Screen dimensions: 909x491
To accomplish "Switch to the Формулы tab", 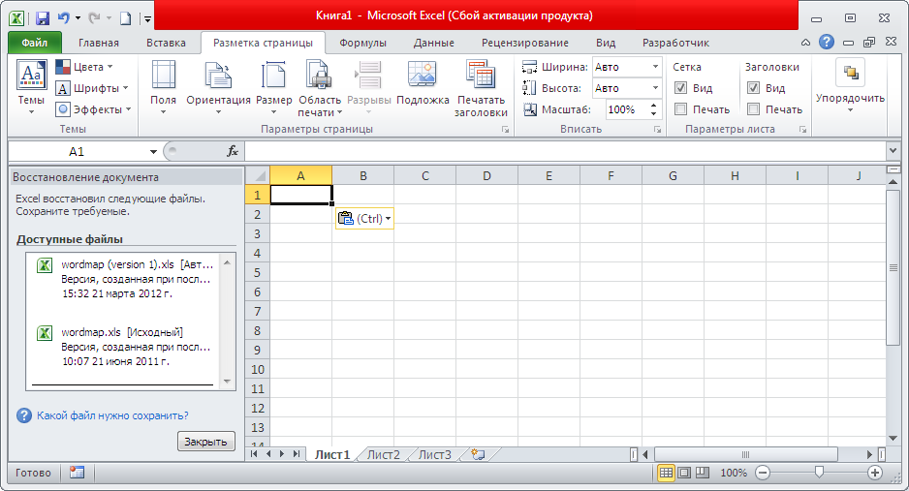I will [x=362, y=43].
